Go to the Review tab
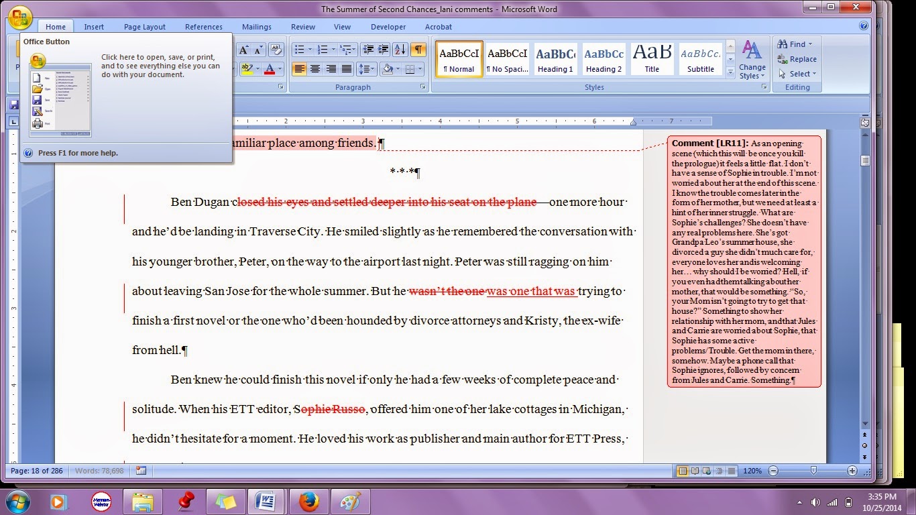916x515 pixels. (x=303, y=27)
